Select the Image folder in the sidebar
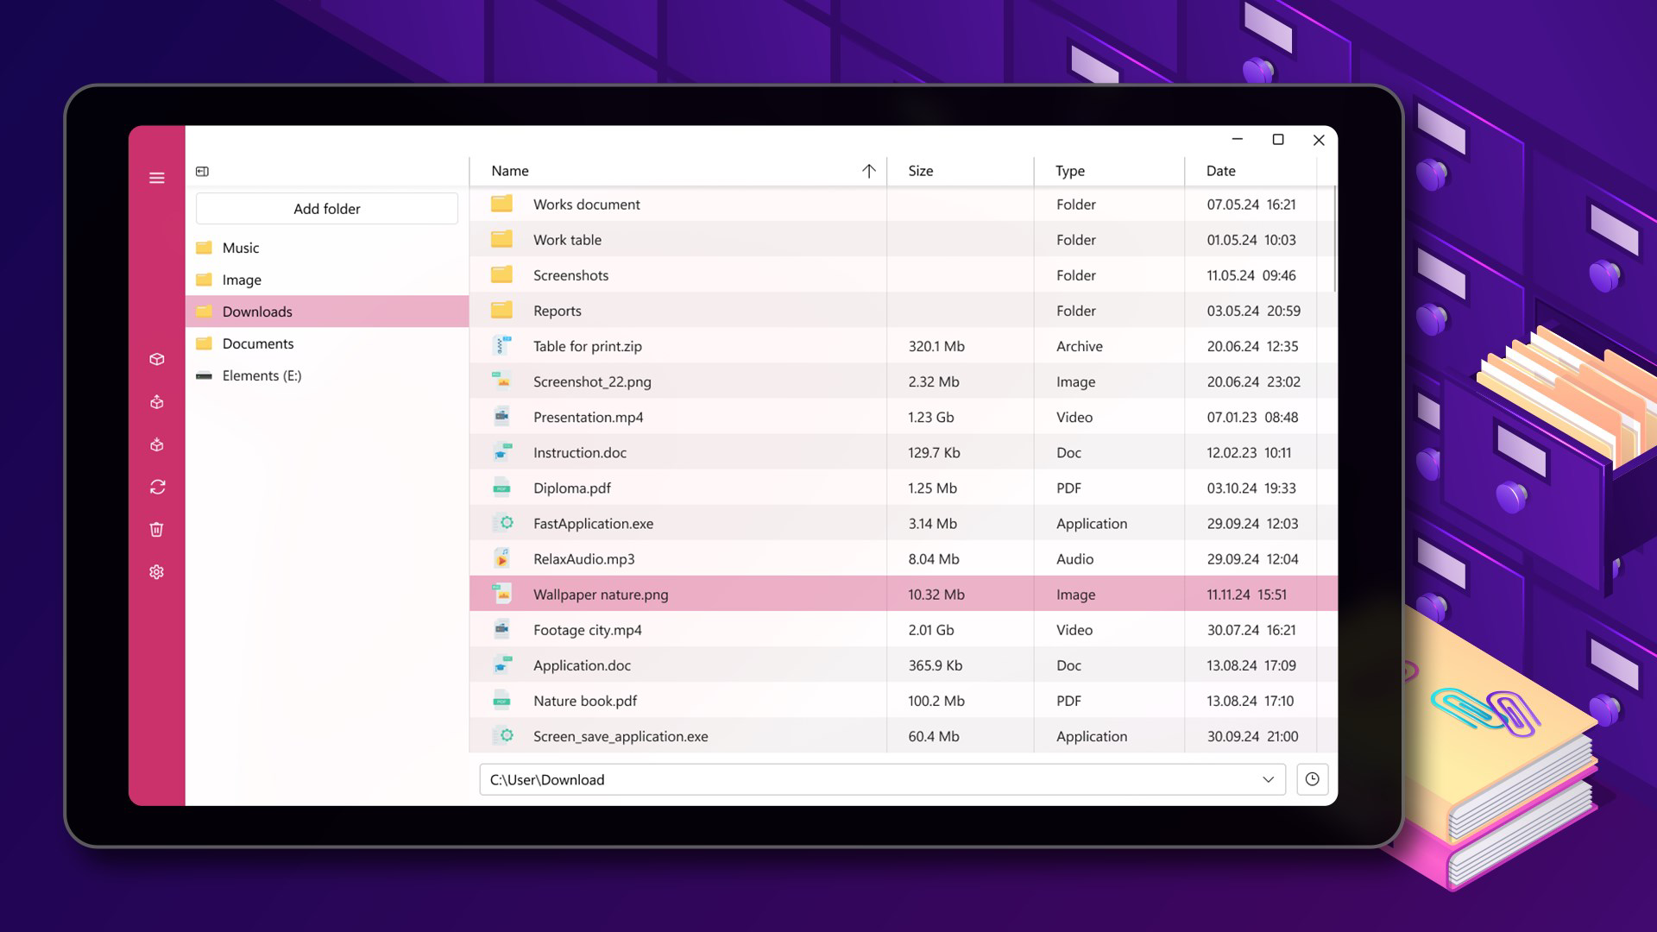The width and height of the screenshot is (1657, 932). 327,280
